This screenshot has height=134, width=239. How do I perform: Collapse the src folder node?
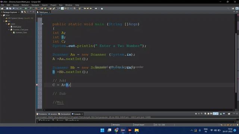pos(4,21)
